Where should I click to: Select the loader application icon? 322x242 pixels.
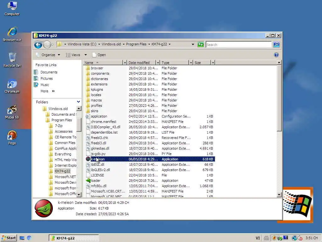[88, 181]
